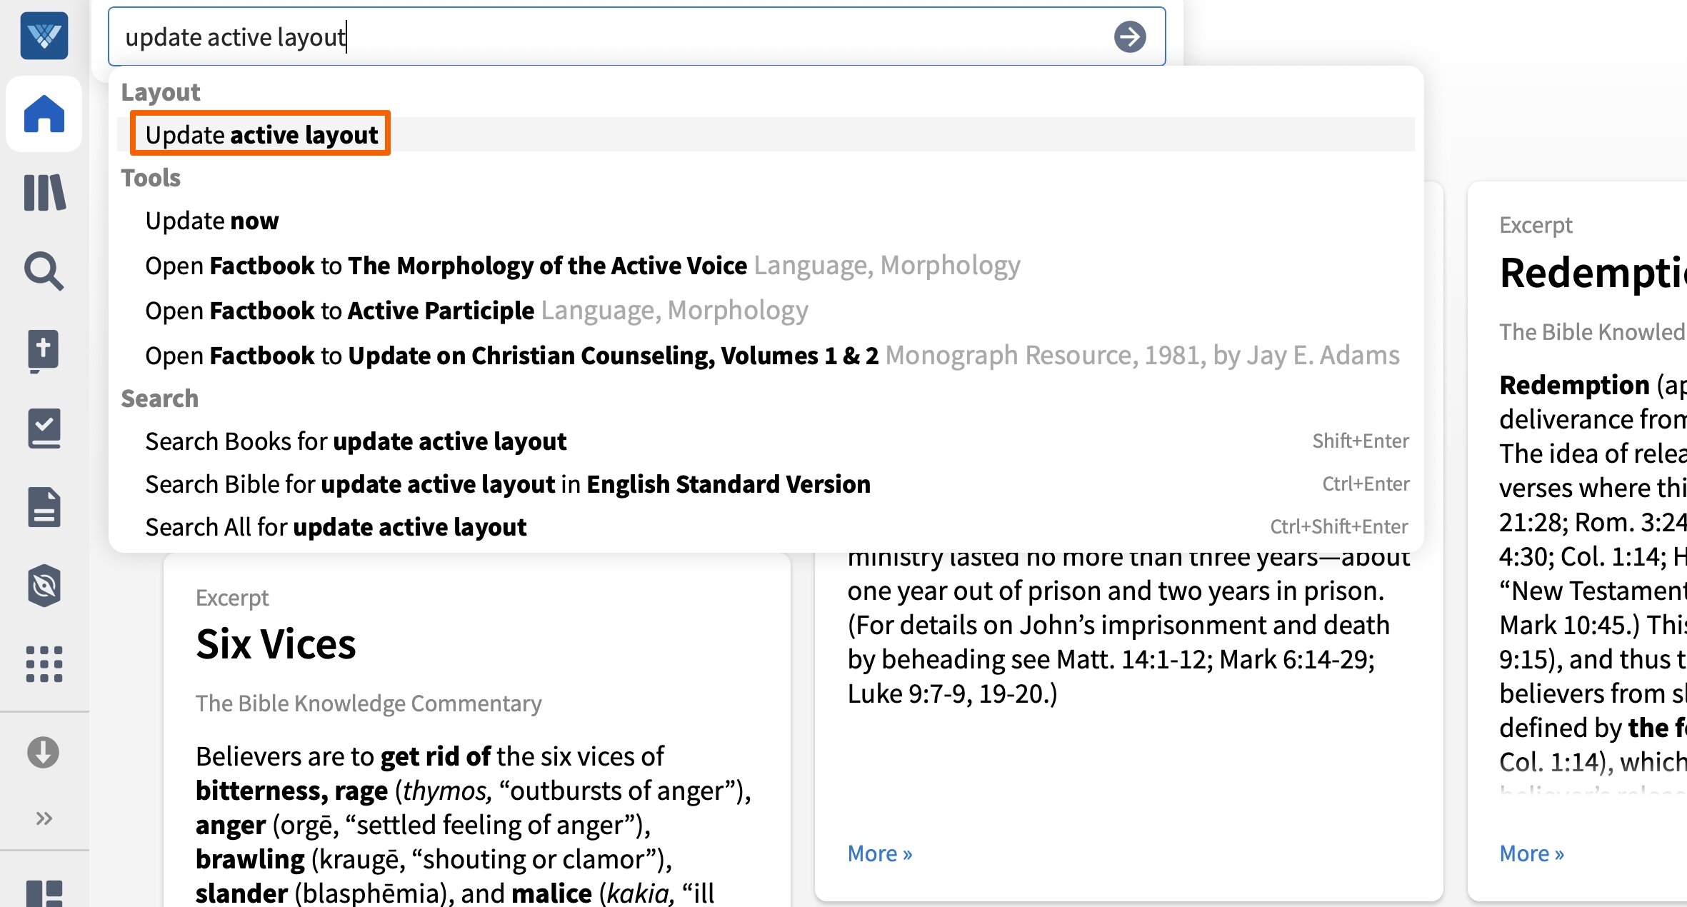Open the Home dashboard icon
The width and height of the screenshot is (1687, 907).
44,114
